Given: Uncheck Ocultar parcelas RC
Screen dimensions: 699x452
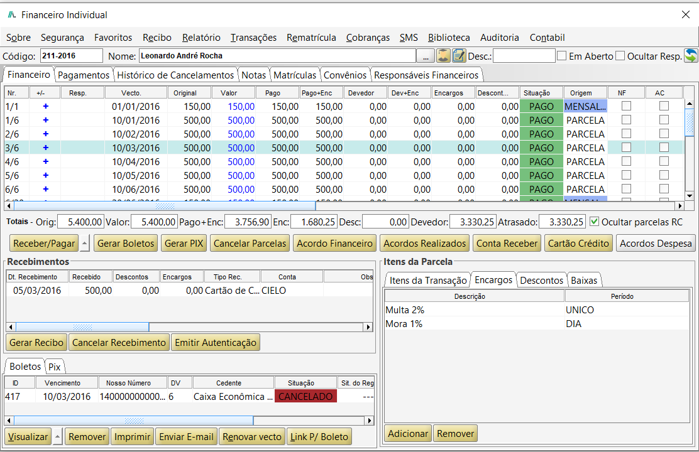Looking at the screenshot, I should 594,222.
